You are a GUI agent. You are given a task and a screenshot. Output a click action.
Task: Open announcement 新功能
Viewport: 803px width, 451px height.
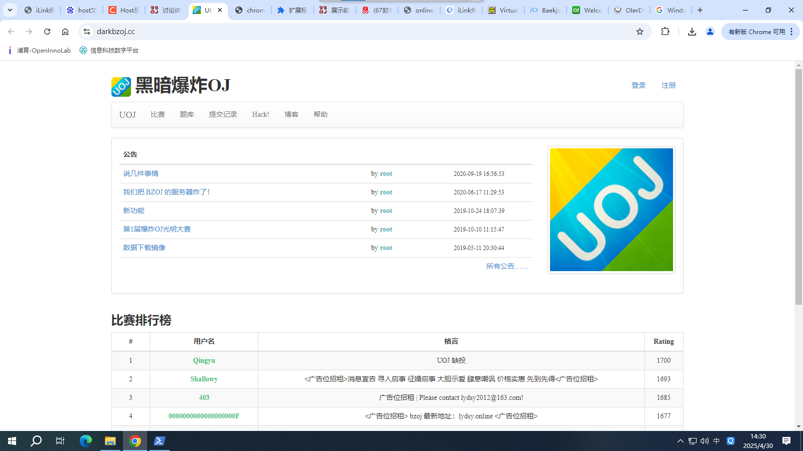pos(133,210)
